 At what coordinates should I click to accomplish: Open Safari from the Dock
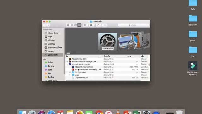[51, 112]
